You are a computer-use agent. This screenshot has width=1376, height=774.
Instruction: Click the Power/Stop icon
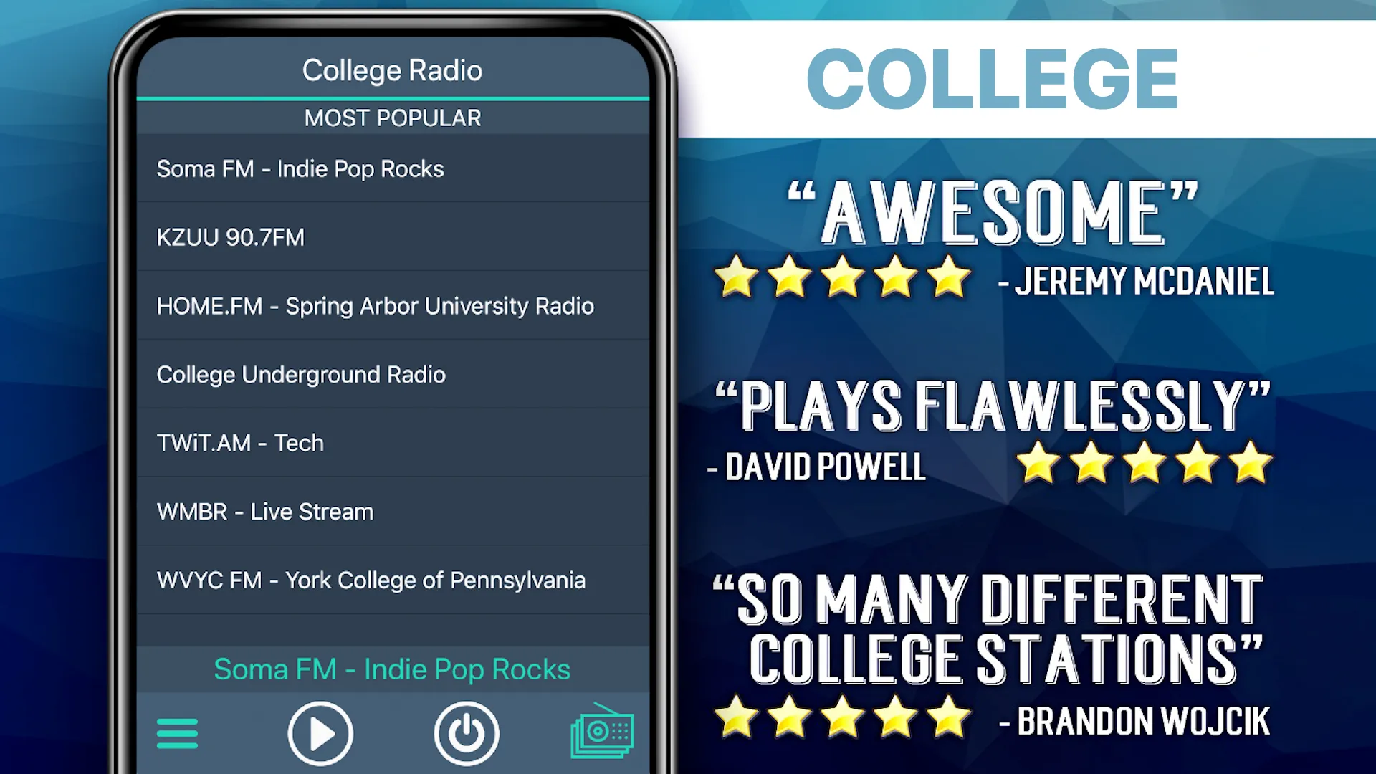click(x=467, y=730)
